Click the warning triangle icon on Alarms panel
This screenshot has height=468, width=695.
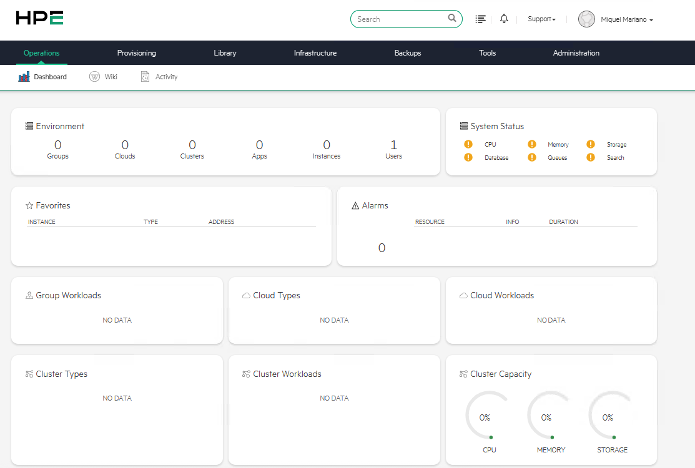[x=354, y=205]
